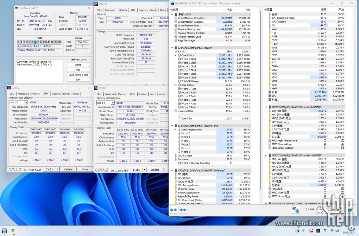Click the 0:13:04 elapsed time in HWiNFO
Screen dimensions: 359x236
click(310, 209)
